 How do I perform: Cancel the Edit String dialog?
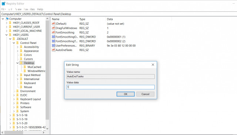tap(145, 94)
